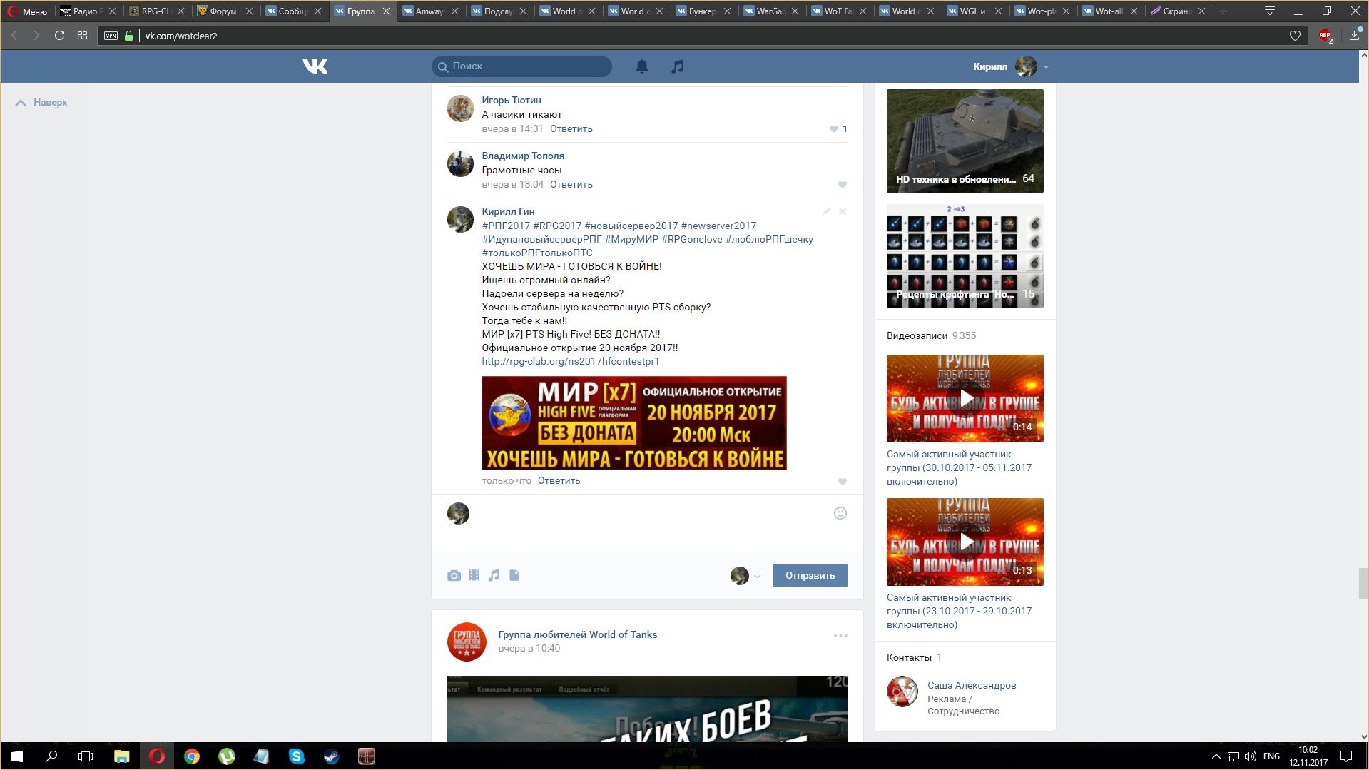1369x770 pixels.
Task: Switch to WarGag browser tab
Action: pos(770,11)
